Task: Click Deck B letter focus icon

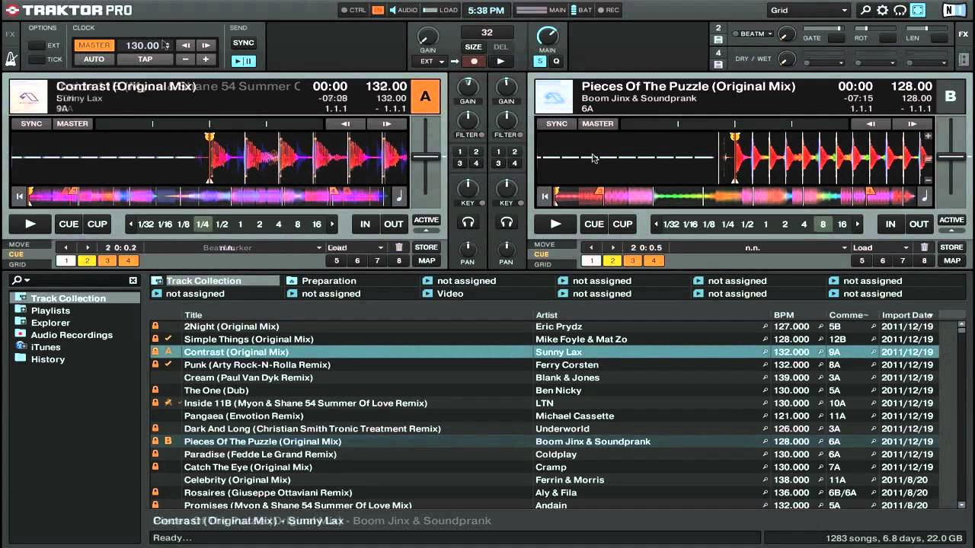Action: 951,97
